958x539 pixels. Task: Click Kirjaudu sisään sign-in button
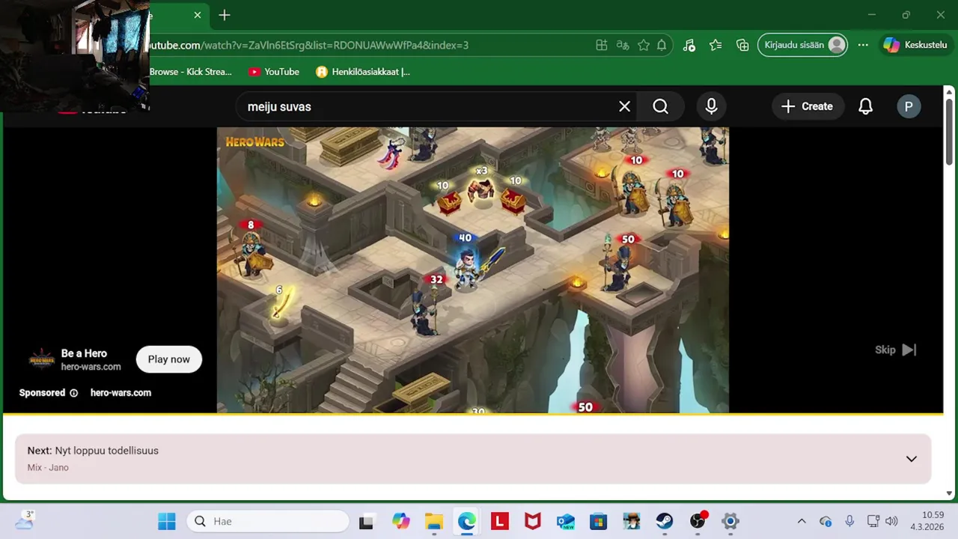coord(804,45)
